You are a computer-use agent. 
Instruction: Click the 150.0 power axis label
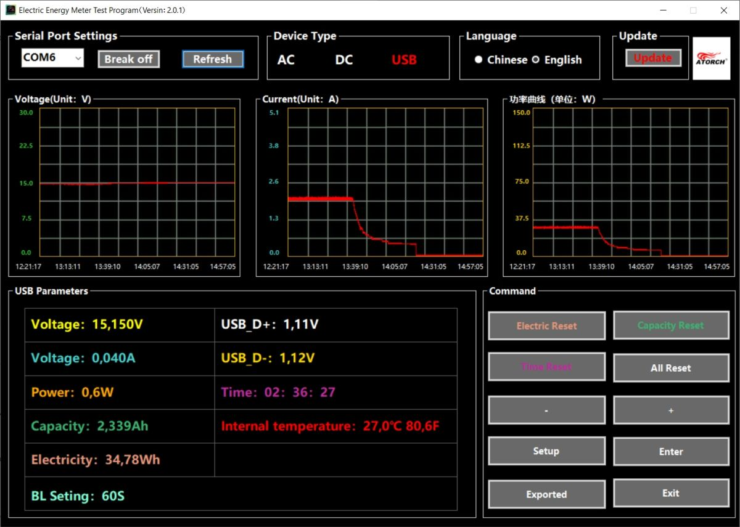pos(522,113)
